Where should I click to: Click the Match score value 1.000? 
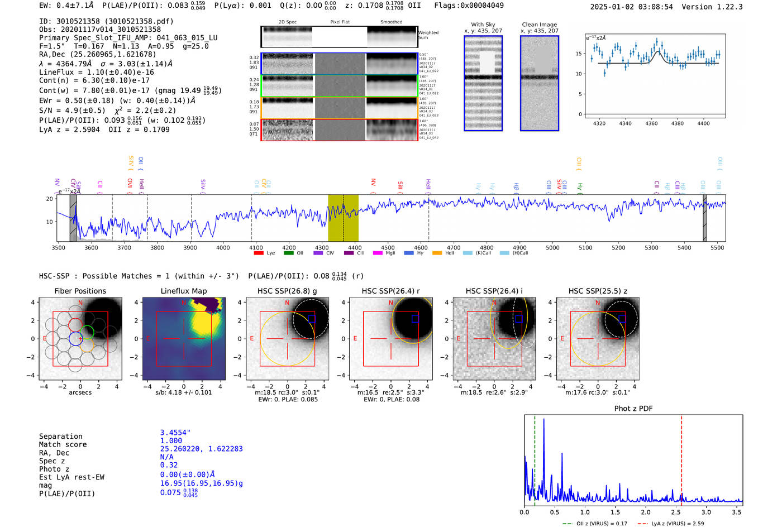coord(171,440)
